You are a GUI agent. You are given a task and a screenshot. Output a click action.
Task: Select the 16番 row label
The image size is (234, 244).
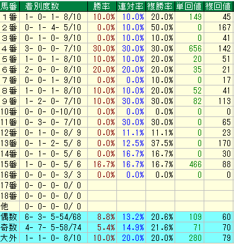[9, 175]
